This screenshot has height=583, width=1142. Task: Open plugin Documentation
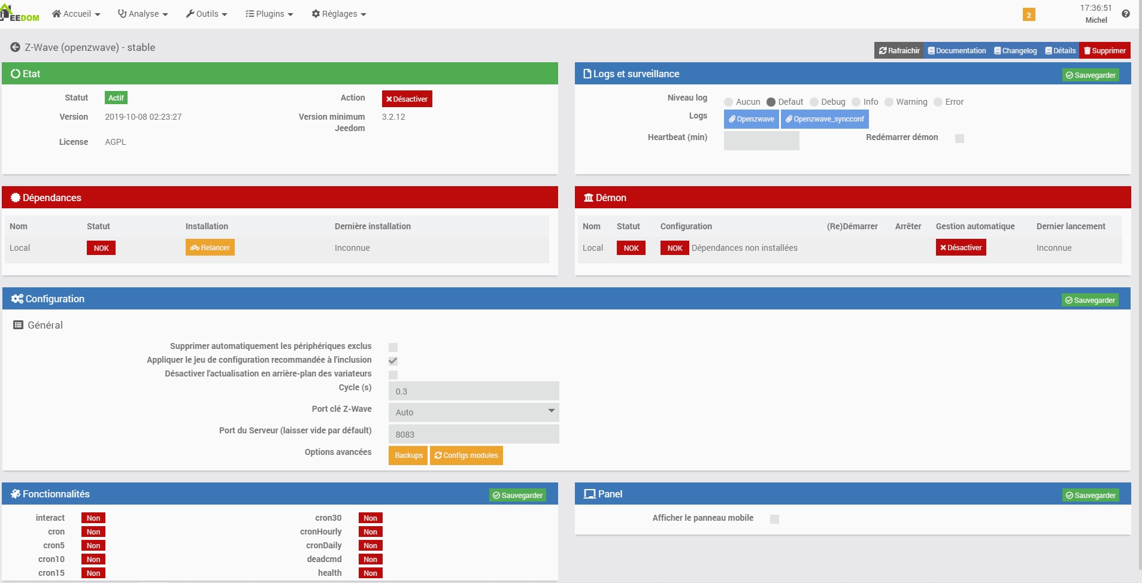coord(957,51)
